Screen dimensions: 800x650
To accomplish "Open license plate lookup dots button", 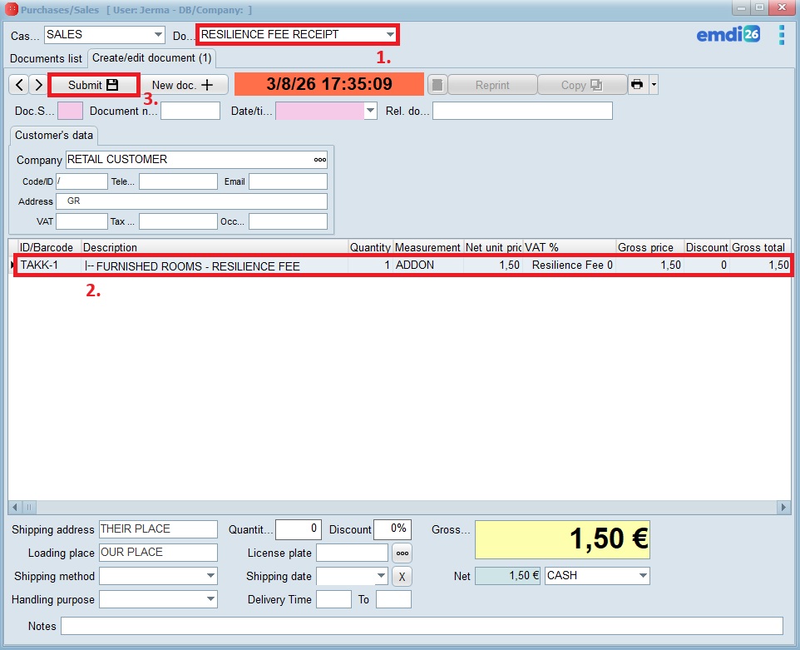I will (402, 553).
